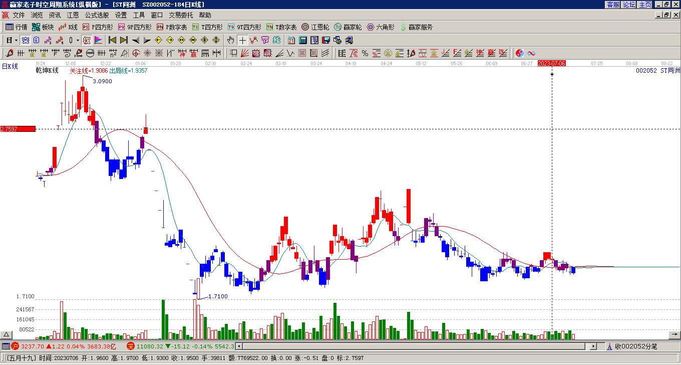This screenshot has width=681, height=365.
Task: Jump to last bar with skip-to-end icon
Action: pos(124,40)
